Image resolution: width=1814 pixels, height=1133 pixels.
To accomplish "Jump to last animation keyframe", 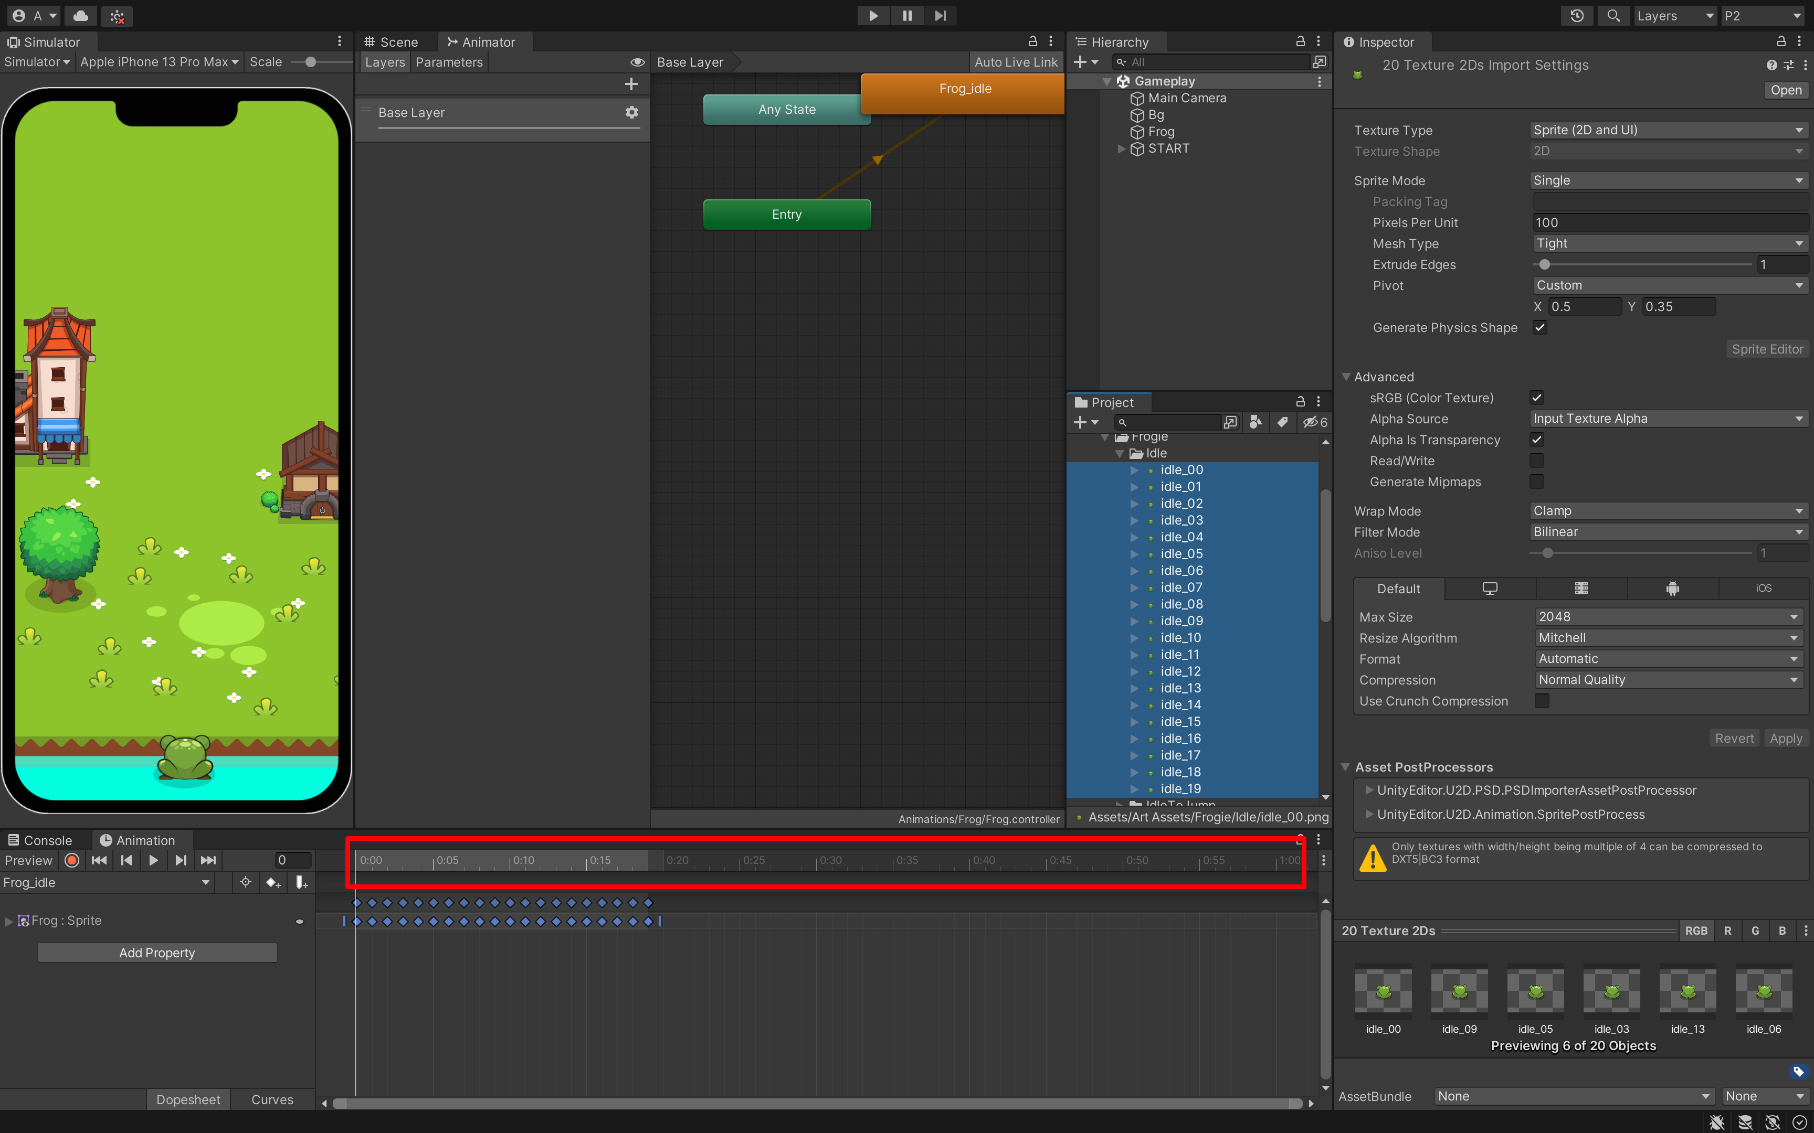I will 208,860.
